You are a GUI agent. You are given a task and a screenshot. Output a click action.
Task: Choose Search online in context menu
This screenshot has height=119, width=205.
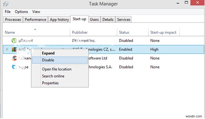60,76
